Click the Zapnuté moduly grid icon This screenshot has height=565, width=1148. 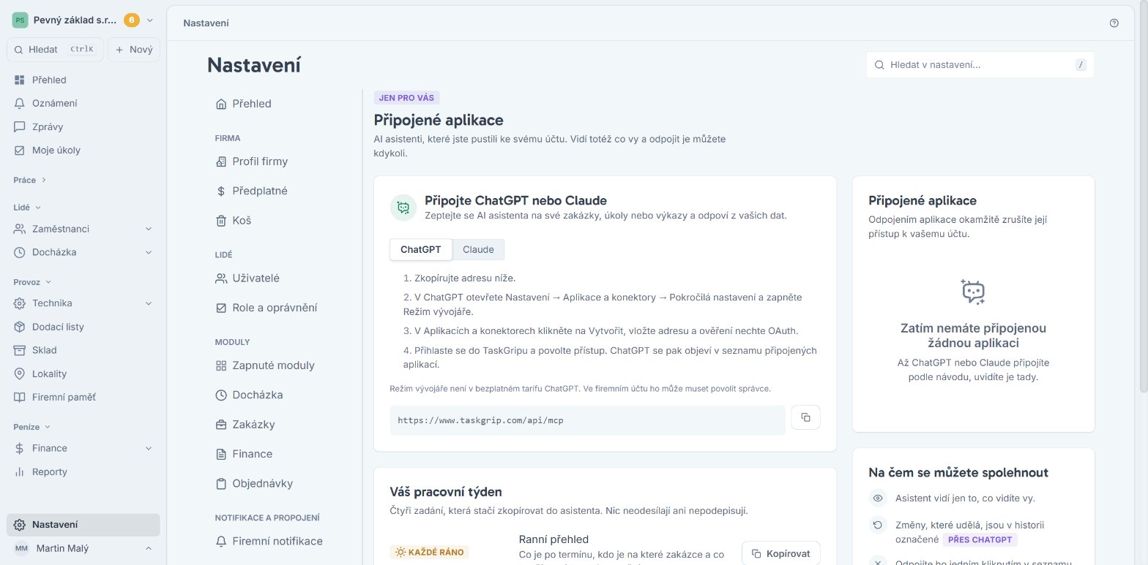click(x=221, y=365)
